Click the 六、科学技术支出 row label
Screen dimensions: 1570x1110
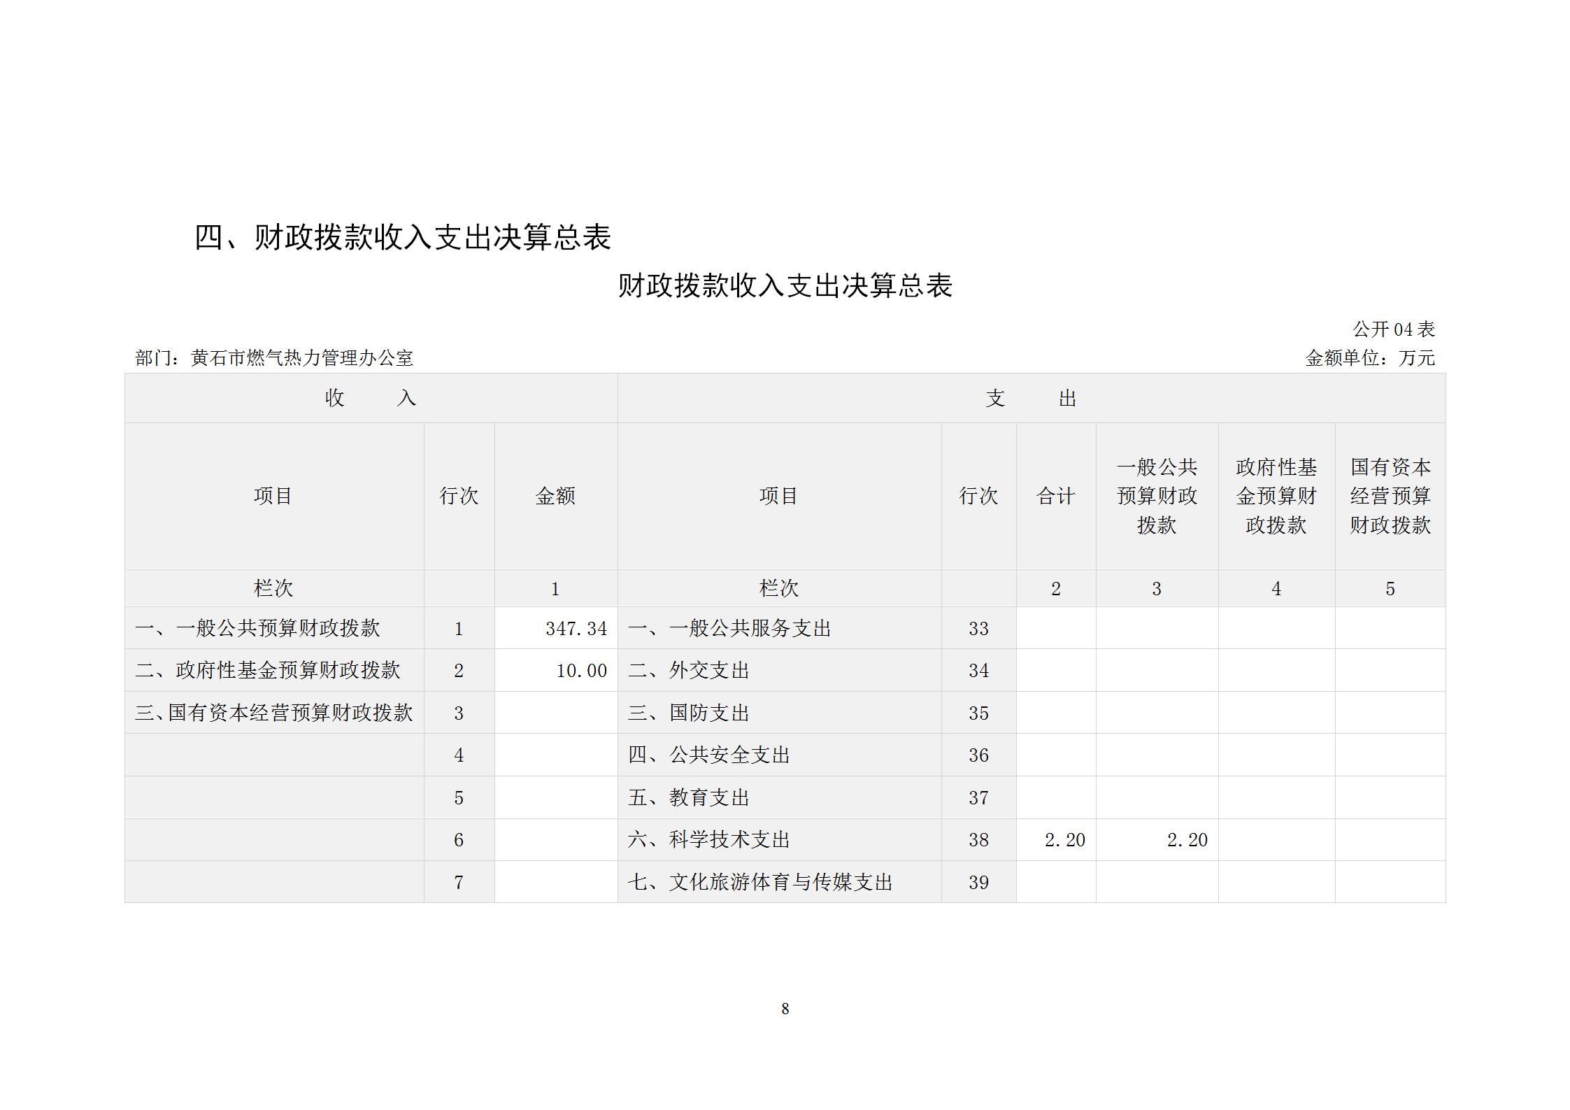(708, 839)
